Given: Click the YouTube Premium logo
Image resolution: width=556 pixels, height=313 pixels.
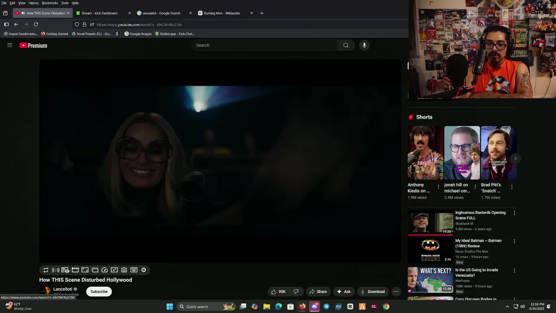Looking at the screenshot, I should point(33,45).
